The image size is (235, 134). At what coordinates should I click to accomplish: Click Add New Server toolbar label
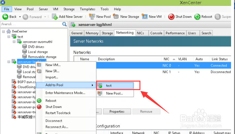(71, 17)
